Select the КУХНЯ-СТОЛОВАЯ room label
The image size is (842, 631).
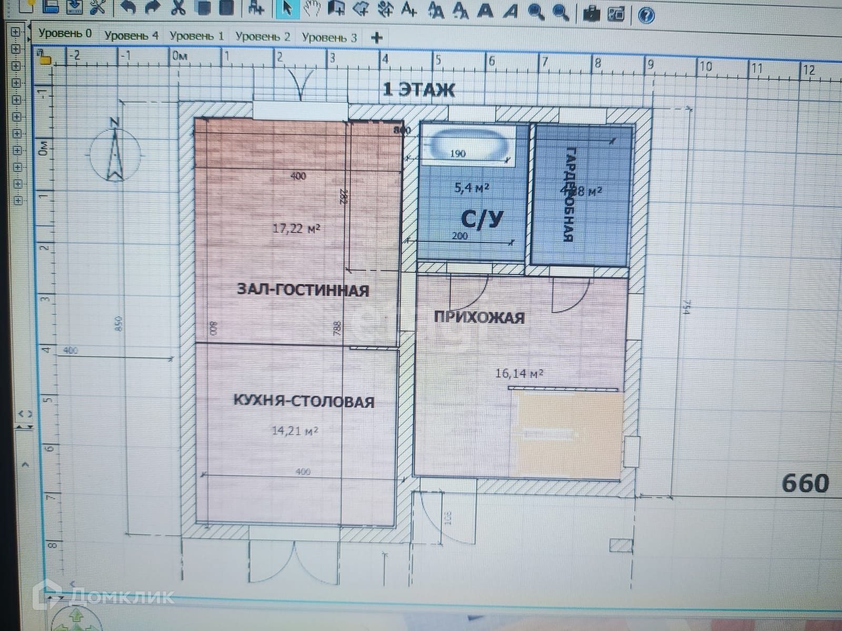pyautogui.click(x=304, y=401)
